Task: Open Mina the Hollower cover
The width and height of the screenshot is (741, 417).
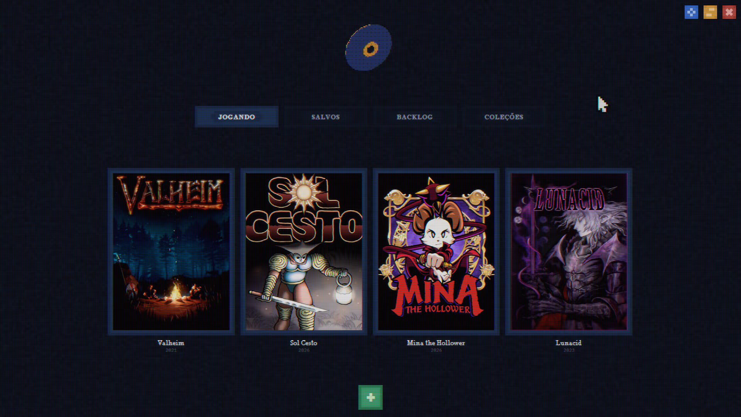Action: point(436,252)
